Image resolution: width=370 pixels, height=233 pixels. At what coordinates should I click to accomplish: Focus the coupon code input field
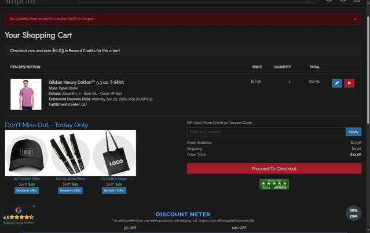(x=266, y=132)
